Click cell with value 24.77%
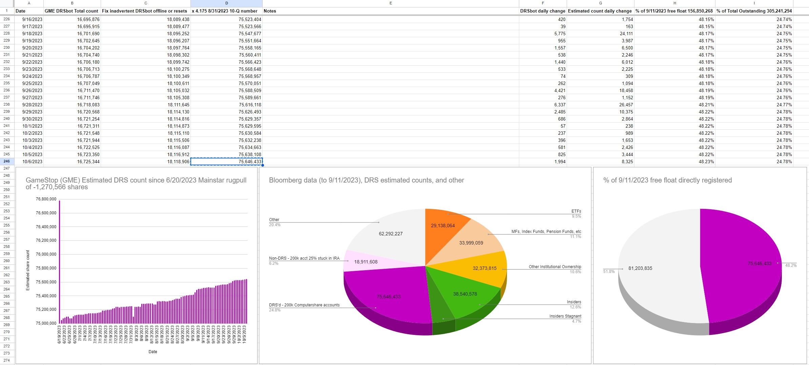This screenshot has width=809, height=365. (x=754, y=105)
